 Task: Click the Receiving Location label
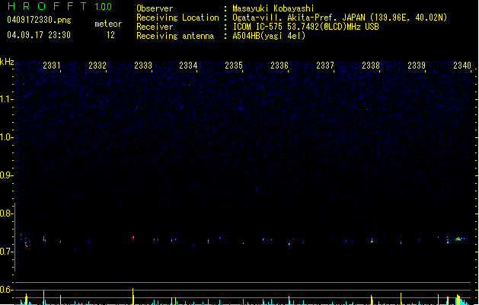[x=177, y=18]
